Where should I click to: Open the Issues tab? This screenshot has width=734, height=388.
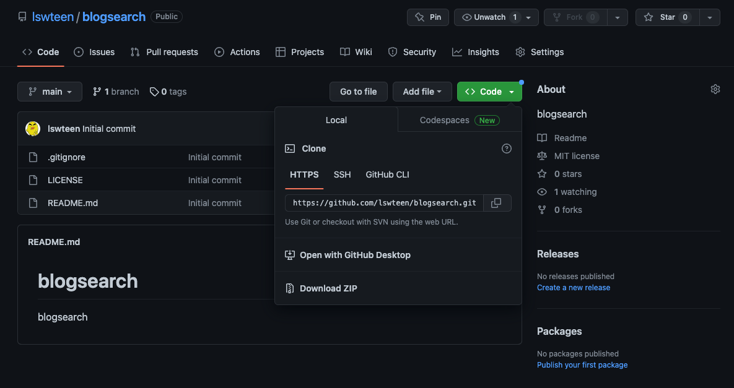94,52
